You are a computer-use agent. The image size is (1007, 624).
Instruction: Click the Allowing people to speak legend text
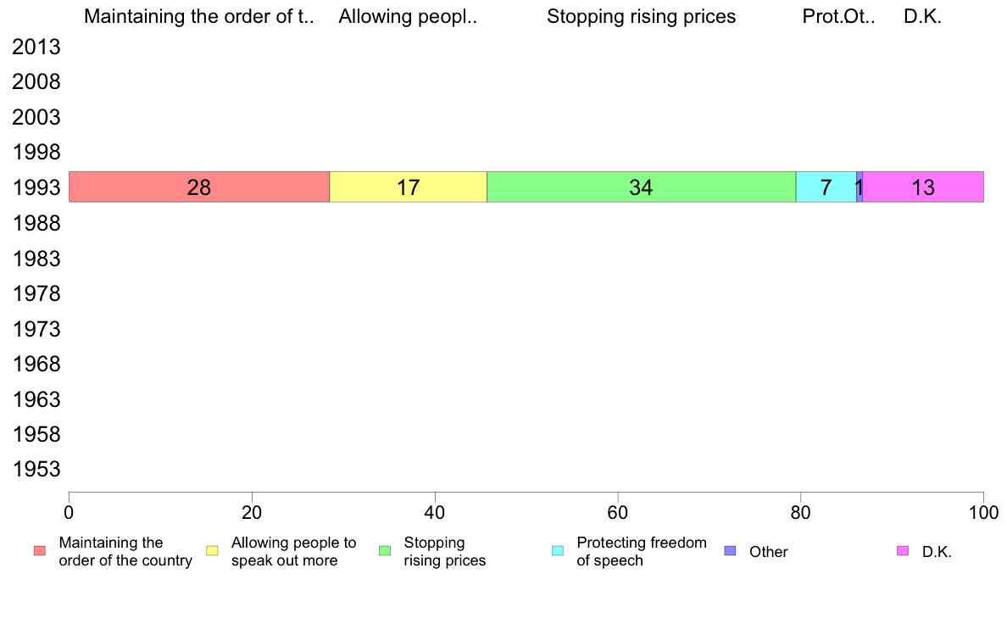coord(293,551)
